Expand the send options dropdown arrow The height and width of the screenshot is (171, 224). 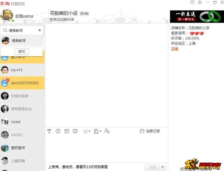coord(162,167)
